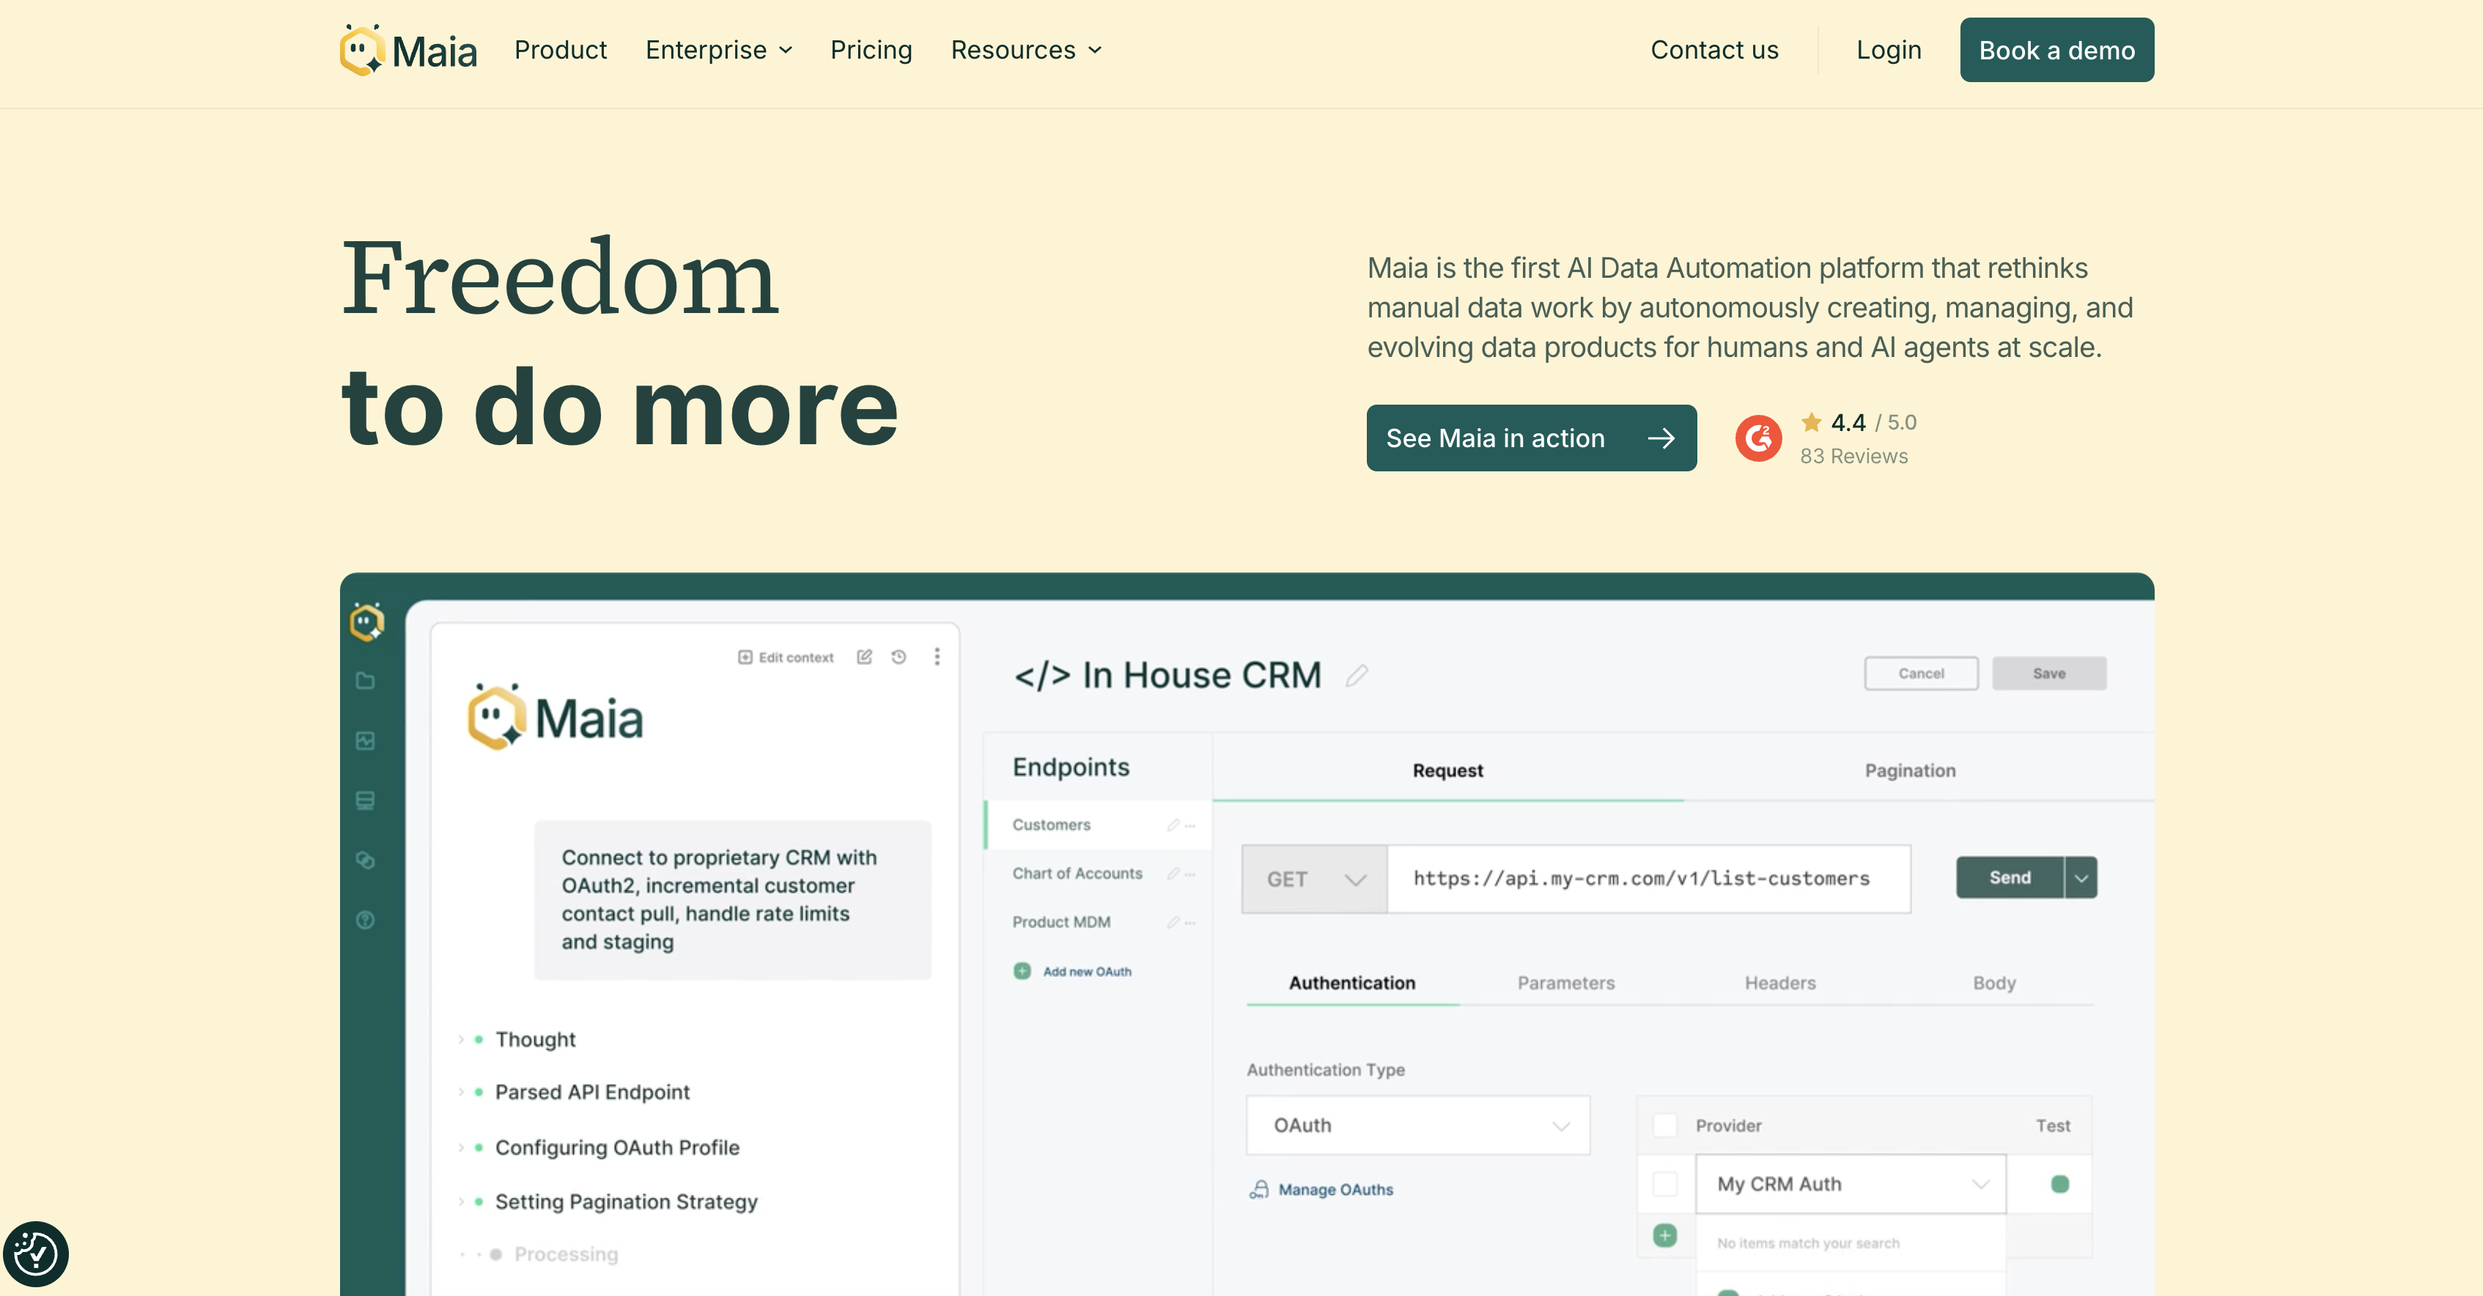This screenshot has height=1296, width=2483.
Task: Open the My CRM Auth provider dropdown
Action: [1851, 1184]
